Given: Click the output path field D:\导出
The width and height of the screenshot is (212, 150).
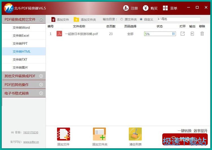Looking at the screenshot, I should point(179,19).
